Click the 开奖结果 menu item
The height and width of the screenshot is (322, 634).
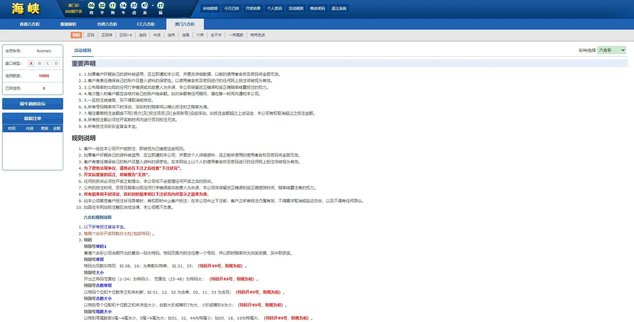click(x=252, y=8)
